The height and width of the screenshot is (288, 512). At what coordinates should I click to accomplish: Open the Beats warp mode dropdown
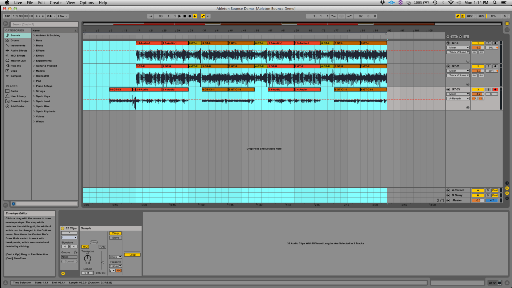point(115,257)
